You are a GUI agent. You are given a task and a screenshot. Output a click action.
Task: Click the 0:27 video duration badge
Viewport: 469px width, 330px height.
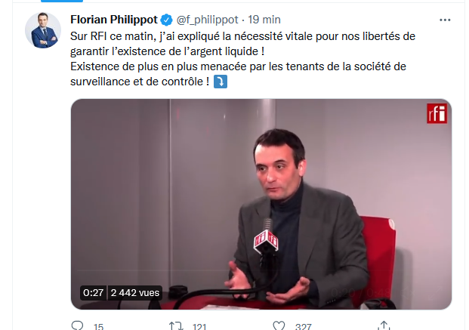coord(94,292)
